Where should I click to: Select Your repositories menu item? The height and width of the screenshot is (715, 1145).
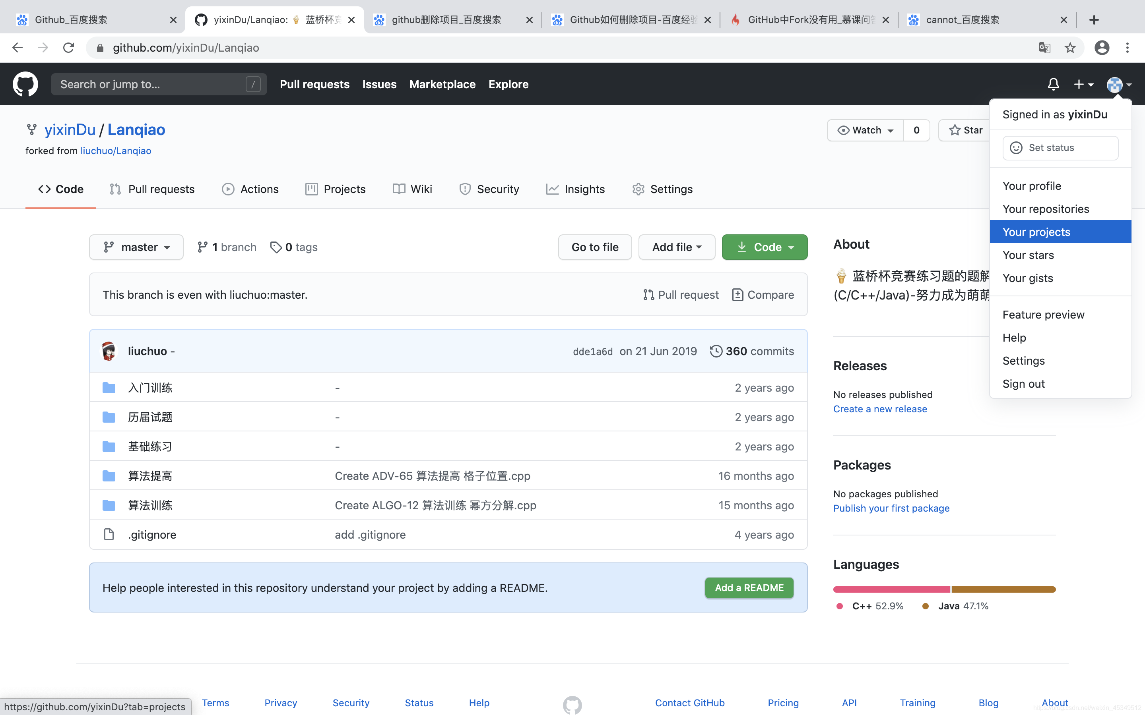coord(1060,209)
